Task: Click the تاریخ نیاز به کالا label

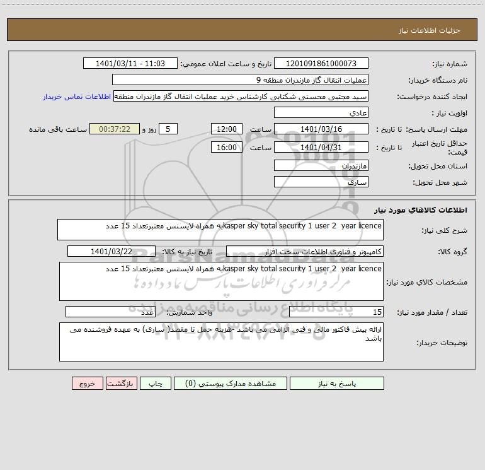Action: 187,252
